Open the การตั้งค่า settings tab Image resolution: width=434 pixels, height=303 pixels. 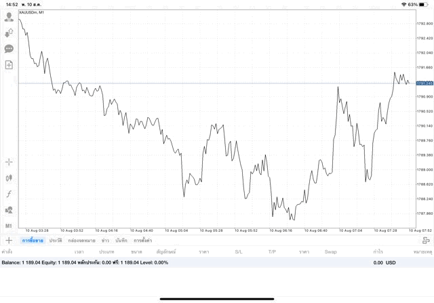tap(142, 241)
